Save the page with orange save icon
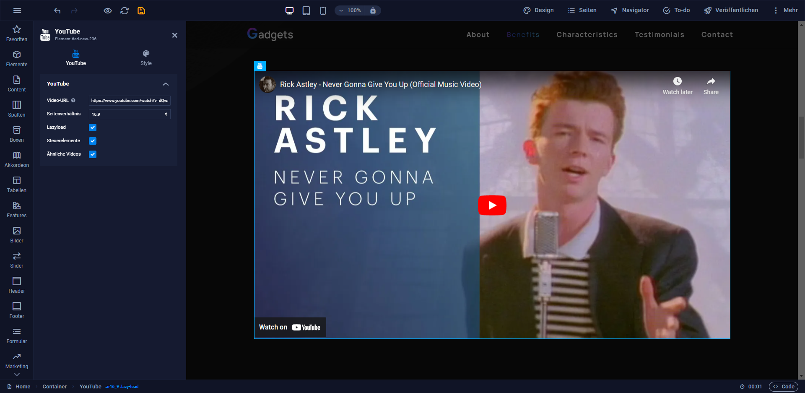Viewport: 805px width, 393px height. pos(141,10)
